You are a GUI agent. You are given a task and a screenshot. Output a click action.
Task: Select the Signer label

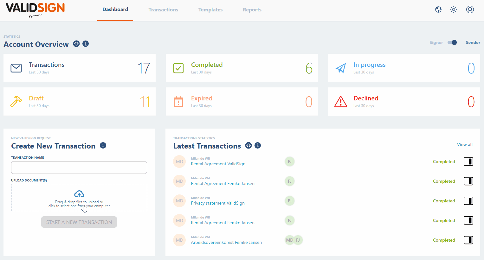pos(436,42)
